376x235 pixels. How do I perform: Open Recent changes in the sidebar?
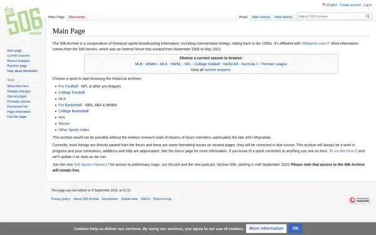point(18,61)
